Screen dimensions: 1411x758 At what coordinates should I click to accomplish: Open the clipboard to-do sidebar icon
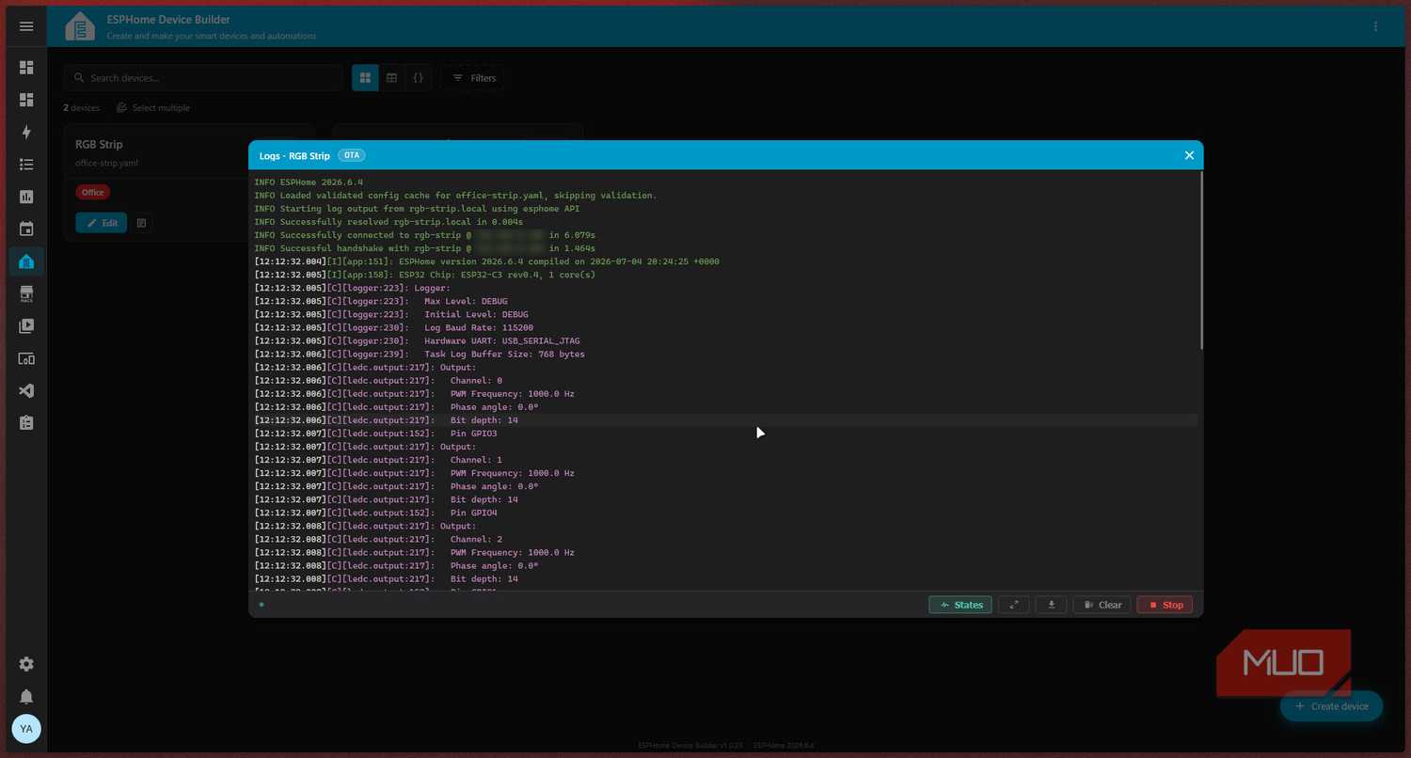26,423
